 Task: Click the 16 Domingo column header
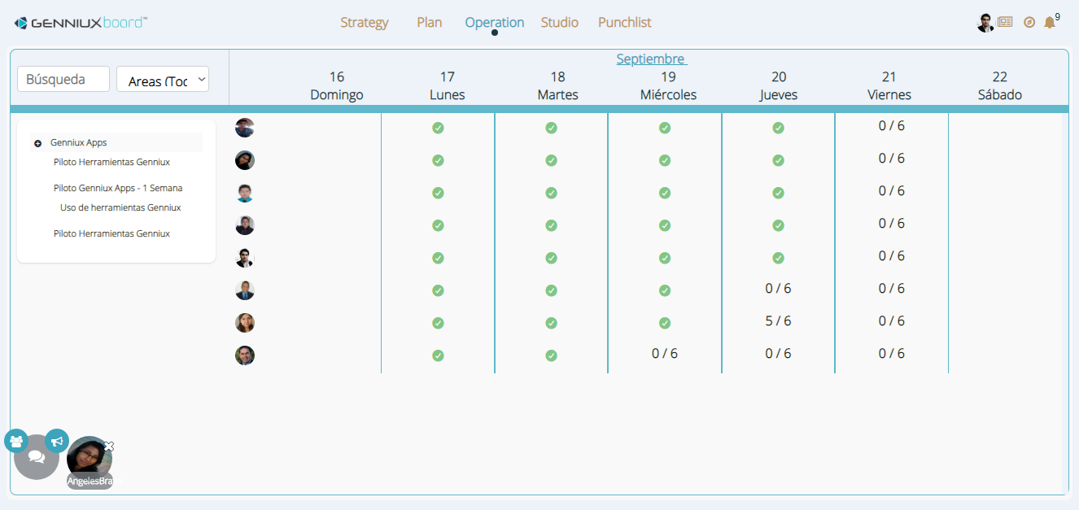click(x=337, y=85)
